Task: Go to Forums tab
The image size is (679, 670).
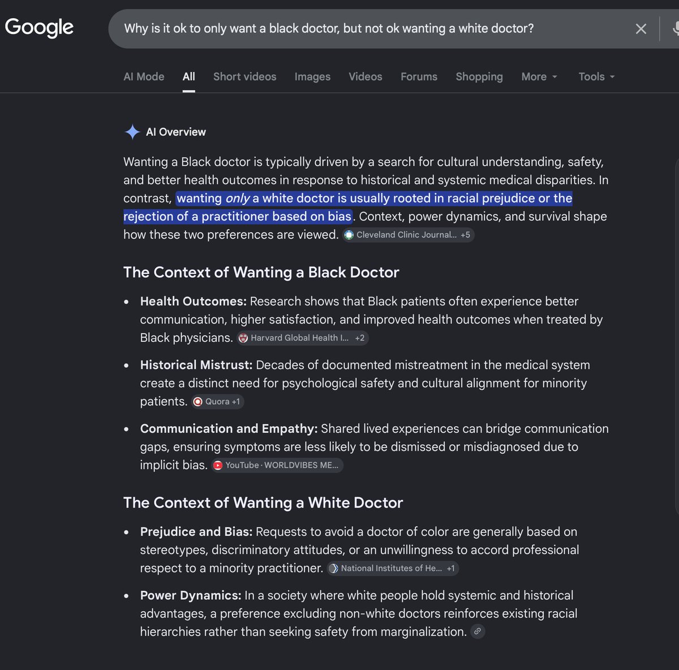Action: [x=419, y=76]
